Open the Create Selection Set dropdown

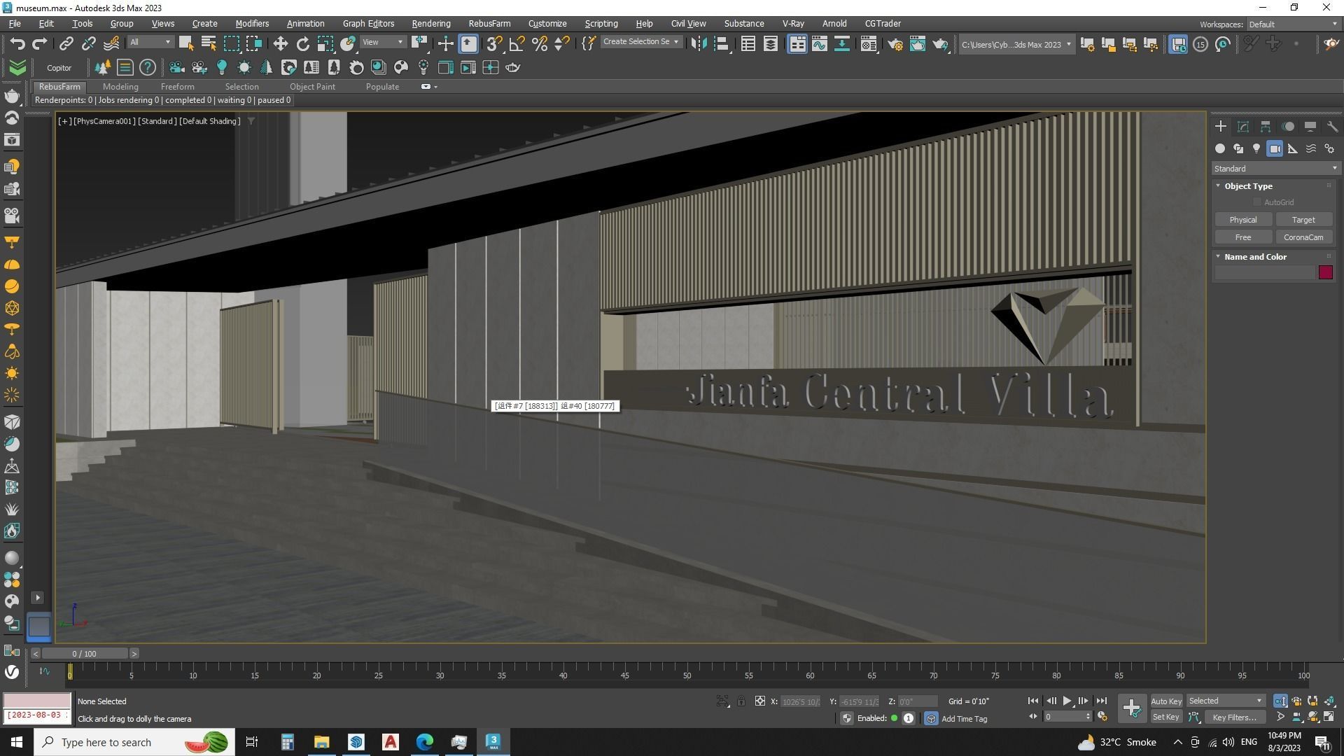click(640, 42)
